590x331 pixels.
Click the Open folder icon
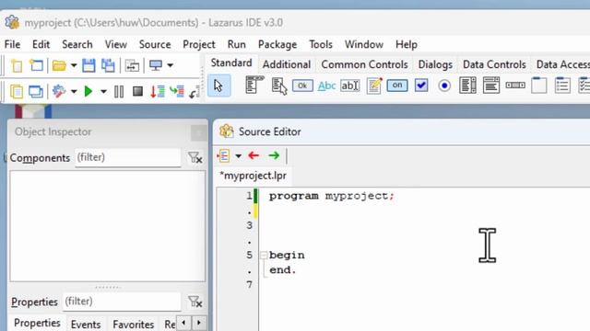click(x=59, y=65)
